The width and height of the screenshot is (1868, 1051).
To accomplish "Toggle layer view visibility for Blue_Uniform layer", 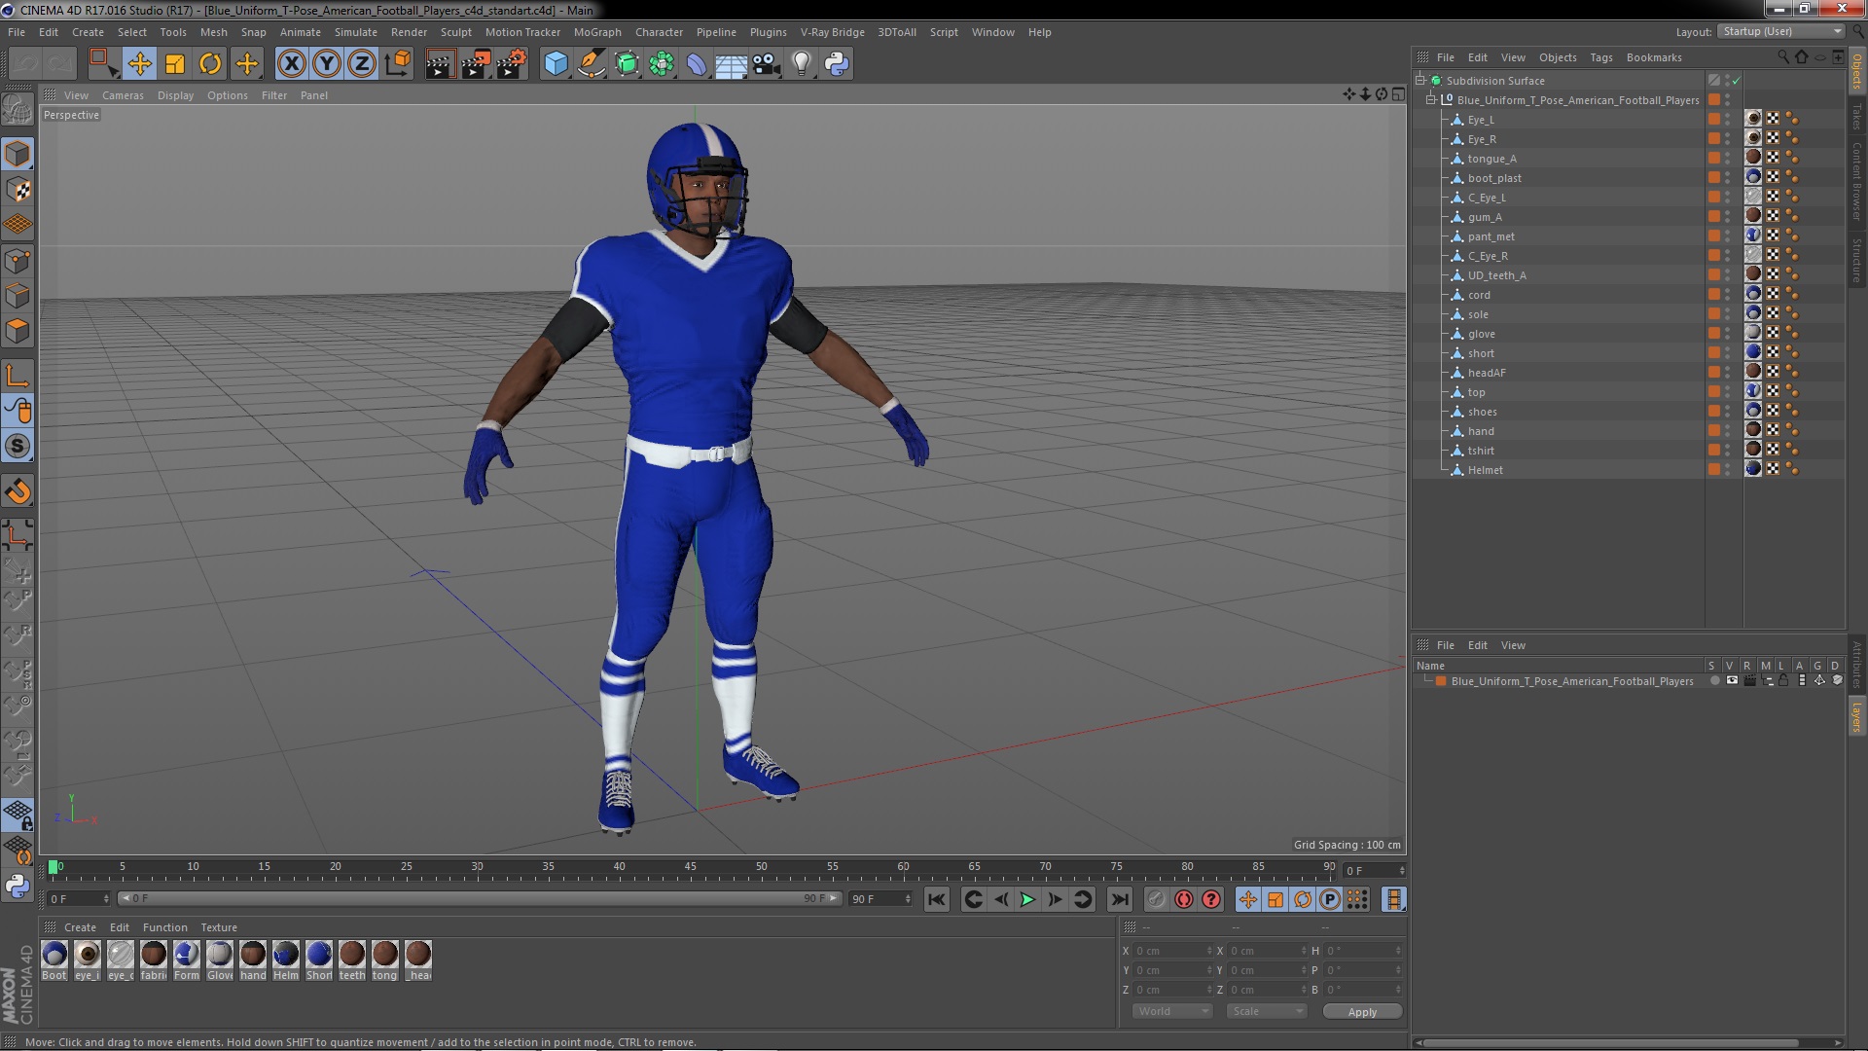I will click(x=1732, y=681).
